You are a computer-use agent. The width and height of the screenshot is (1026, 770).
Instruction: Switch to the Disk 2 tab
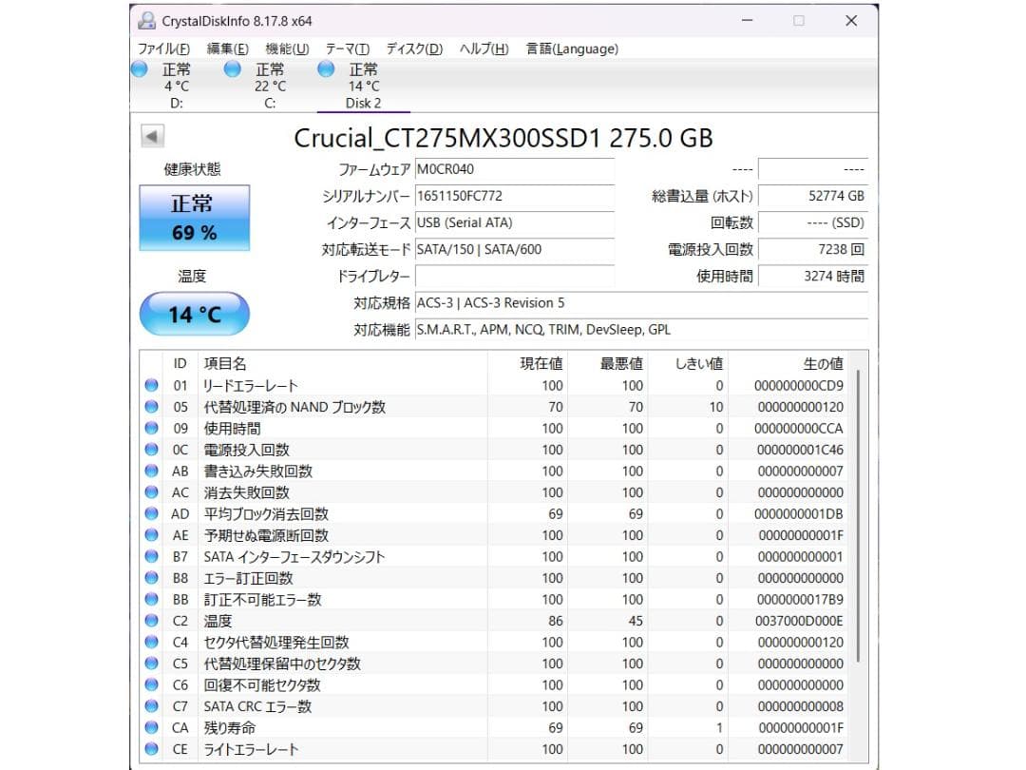coord(362,86)
